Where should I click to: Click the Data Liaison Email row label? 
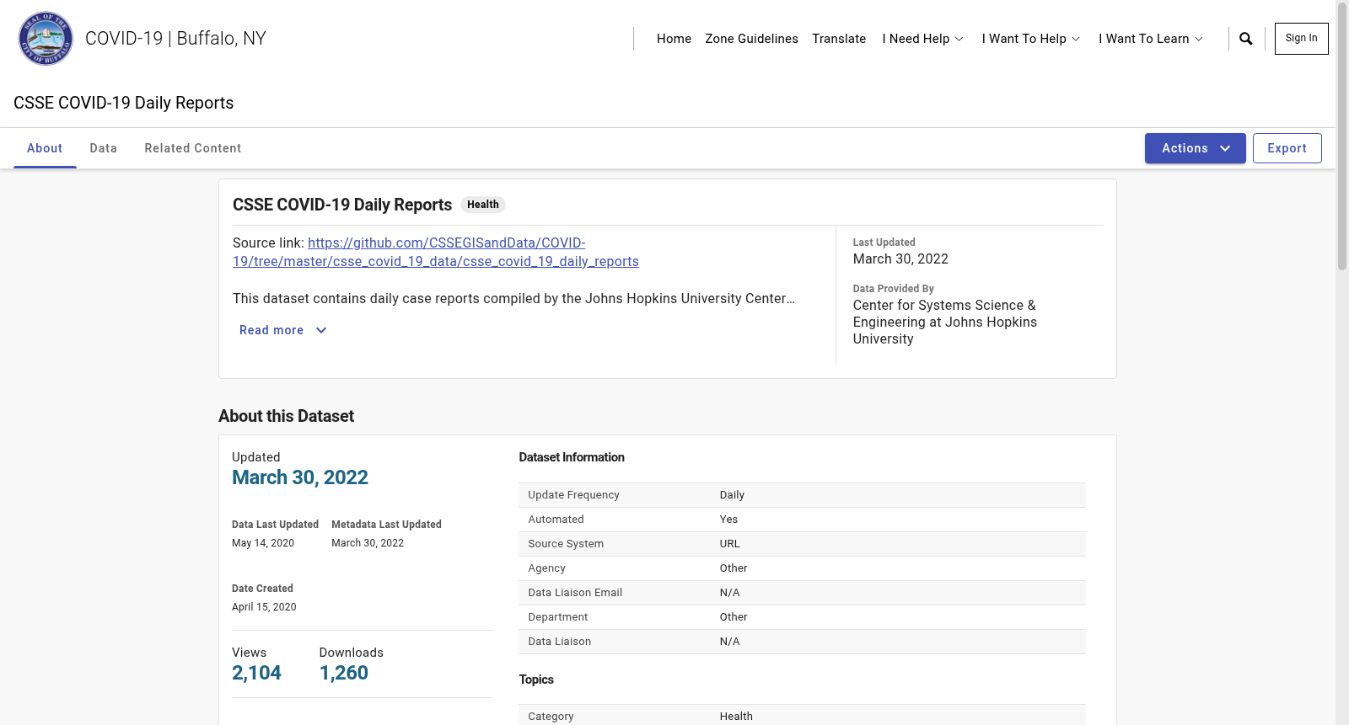click(575, 593)
